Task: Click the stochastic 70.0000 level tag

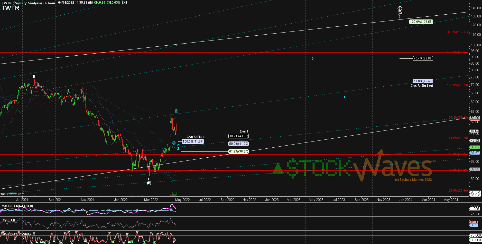Action: pyautogui.click(x=475, y=235)
